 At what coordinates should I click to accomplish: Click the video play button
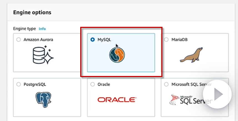(217, 94)
